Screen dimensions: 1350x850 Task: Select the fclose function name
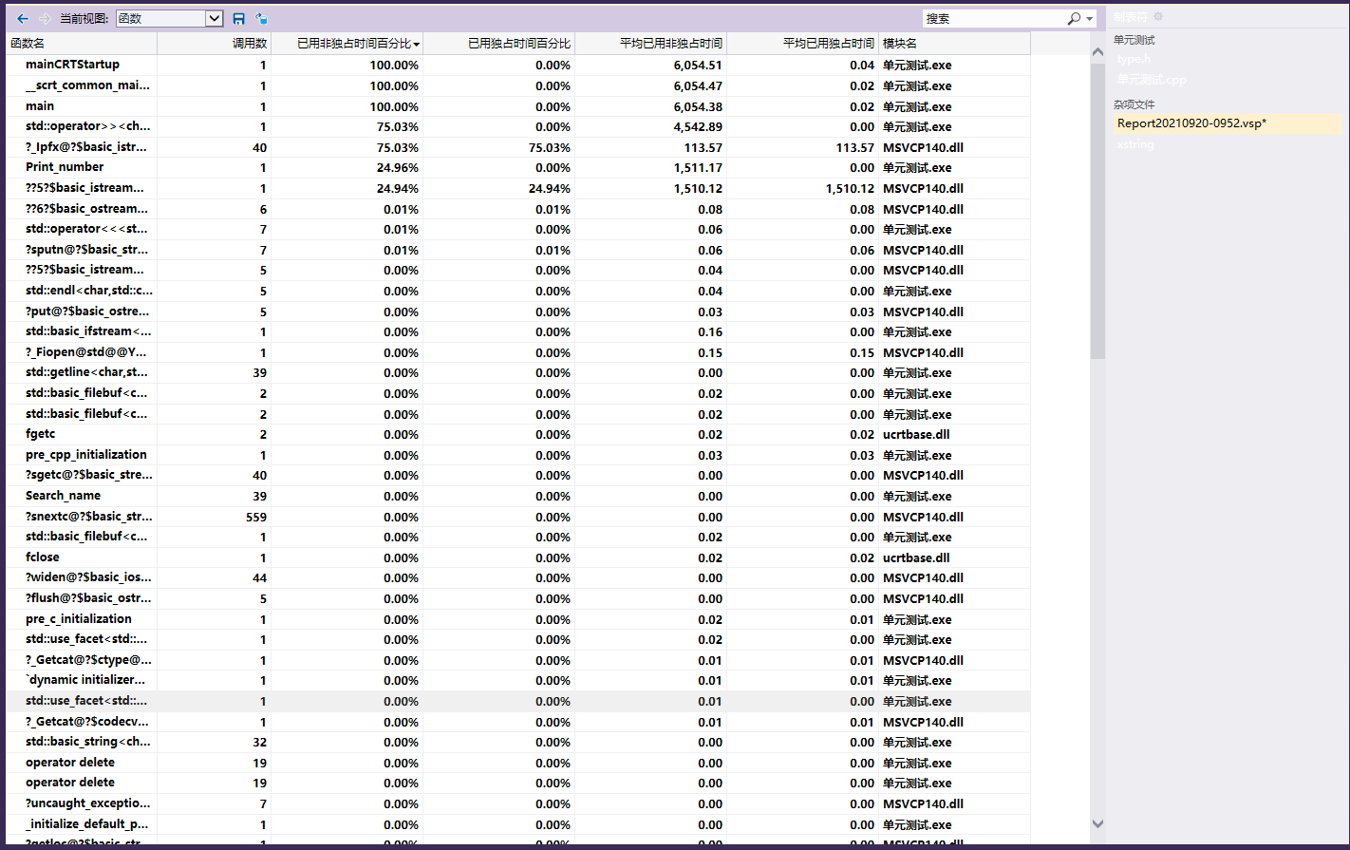coord(43,557)
